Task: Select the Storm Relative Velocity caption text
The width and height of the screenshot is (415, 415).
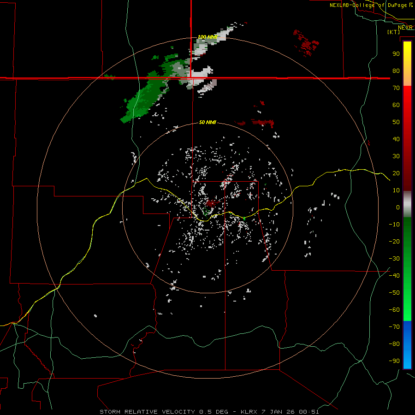Action: pos(209,412)
